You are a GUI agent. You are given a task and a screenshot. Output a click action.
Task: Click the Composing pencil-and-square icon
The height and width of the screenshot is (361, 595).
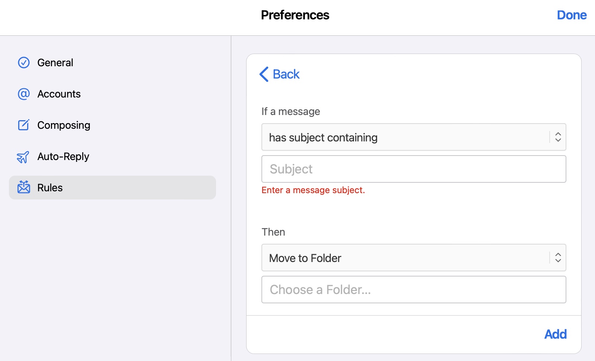(x=24, y=125)
